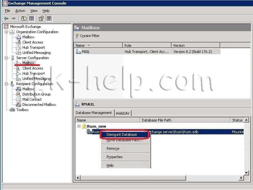Select Unified Messaging under Organization Configuration
Image resolution: width=253 pixels, height=190 pixels.
click(36, 53)
